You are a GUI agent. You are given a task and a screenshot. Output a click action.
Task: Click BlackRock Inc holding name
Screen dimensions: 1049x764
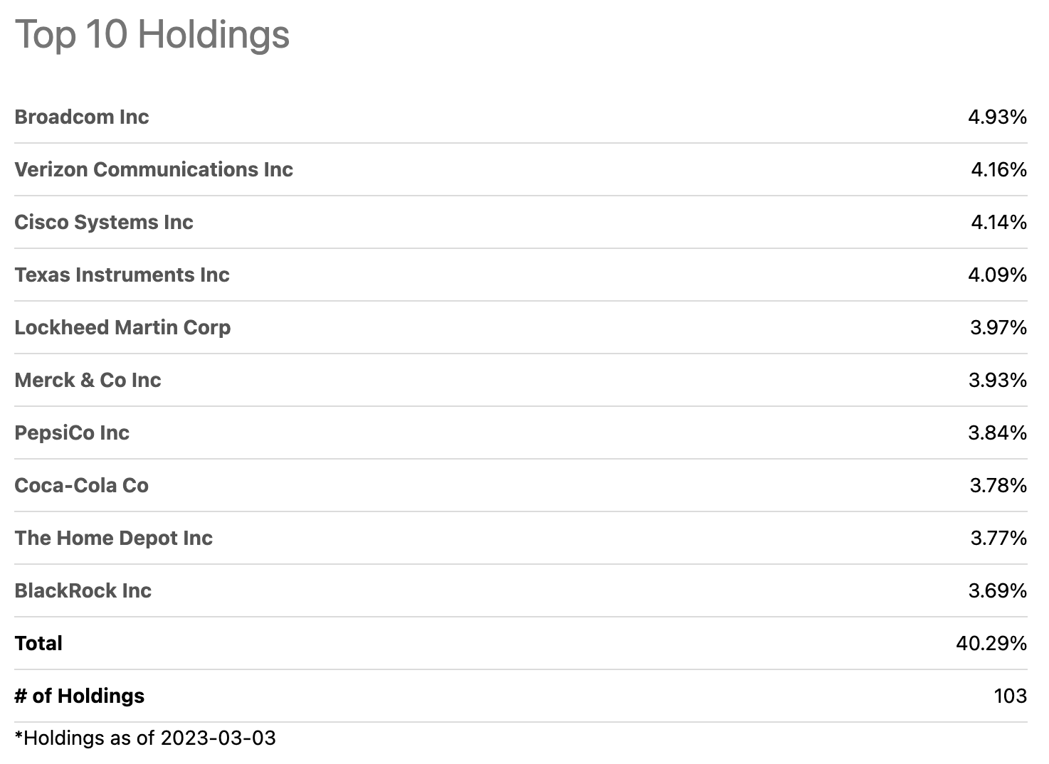click(x=83, y=590)
